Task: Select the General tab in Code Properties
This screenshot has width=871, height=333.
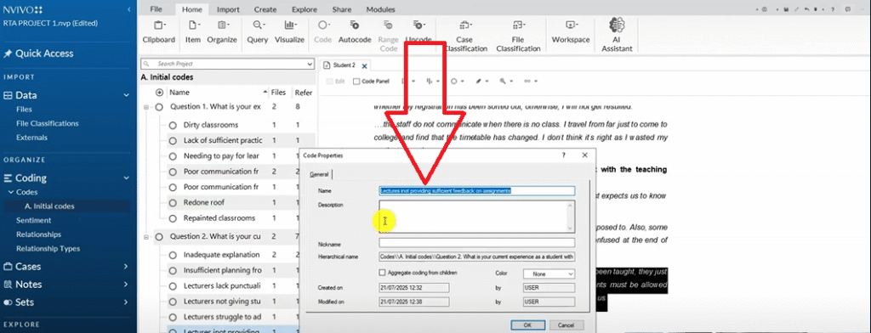Action: pyautogui.click(x=320, y=174)
